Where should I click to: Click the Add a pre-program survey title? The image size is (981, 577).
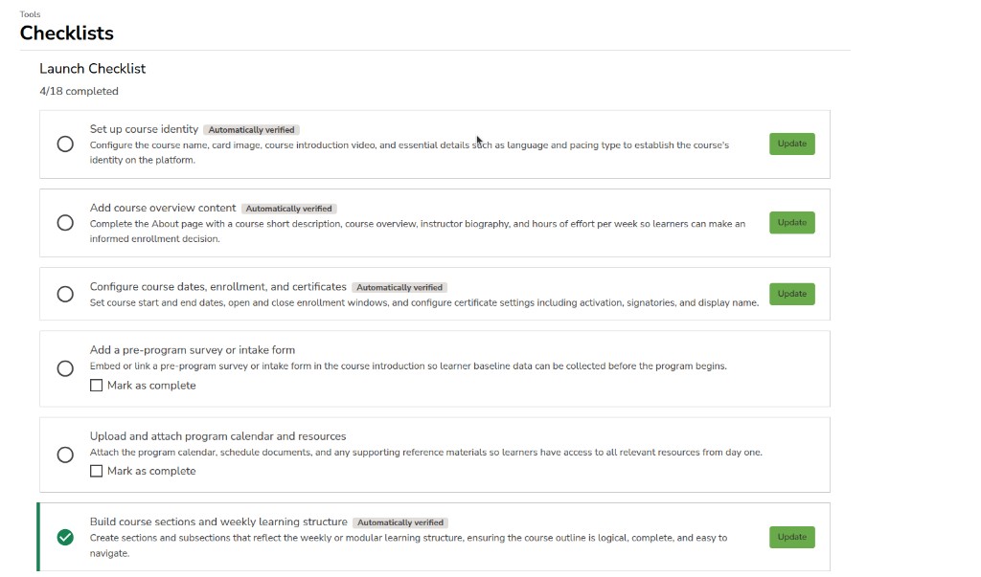(x=192, y=350)
